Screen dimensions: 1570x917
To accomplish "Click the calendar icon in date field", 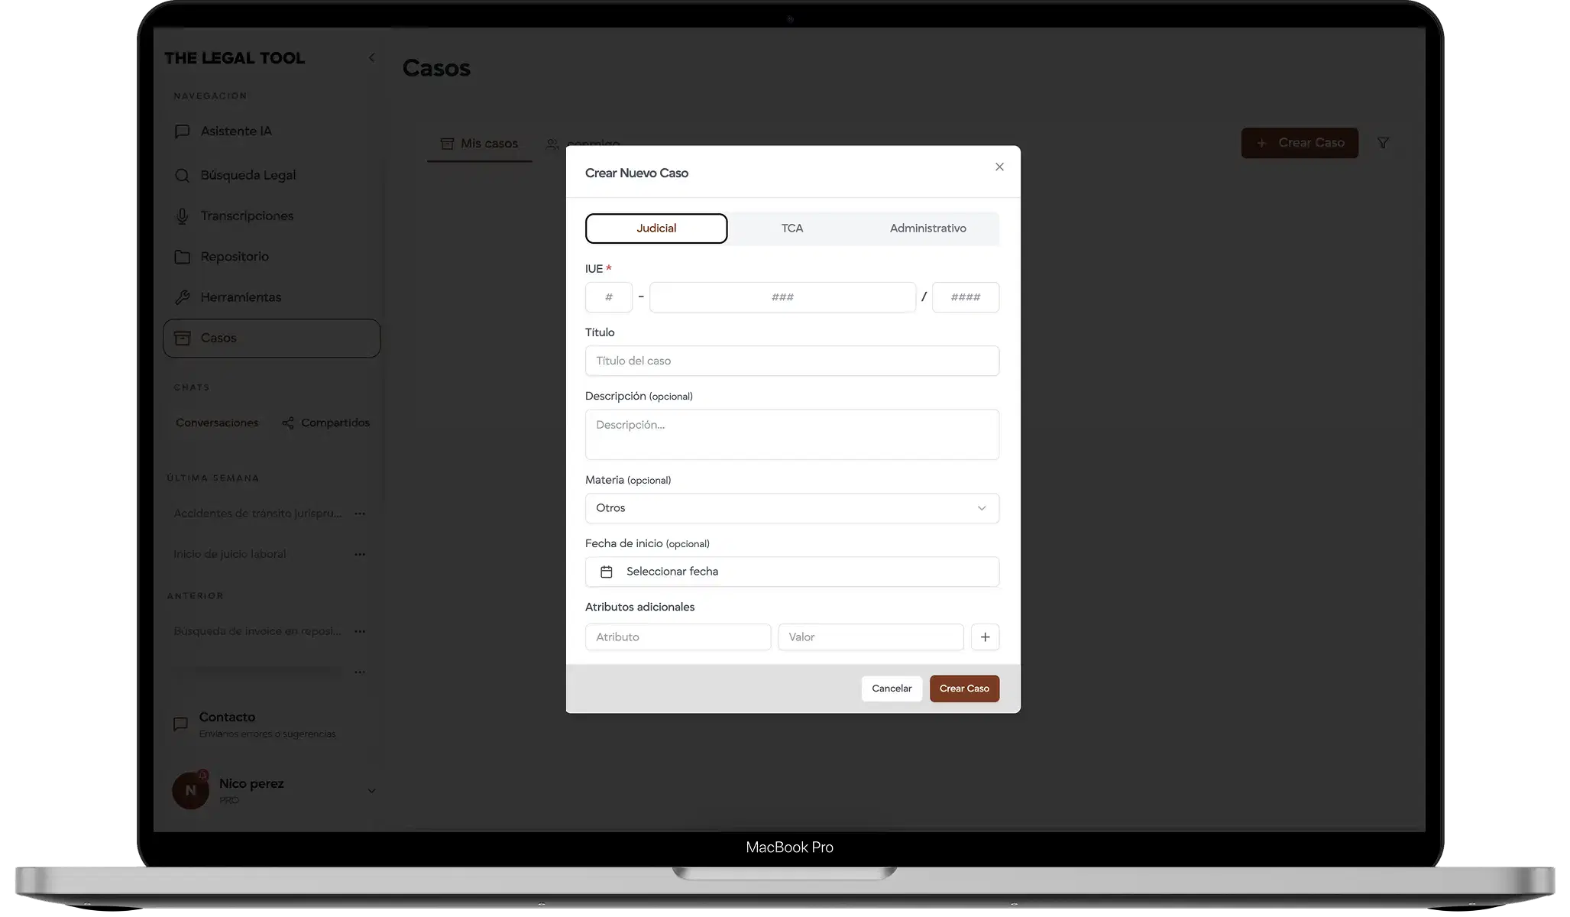I will click(607, 572).
